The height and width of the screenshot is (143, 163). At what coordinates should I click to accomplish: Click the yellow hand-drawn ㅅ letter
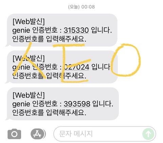click(x=30, y=60)
